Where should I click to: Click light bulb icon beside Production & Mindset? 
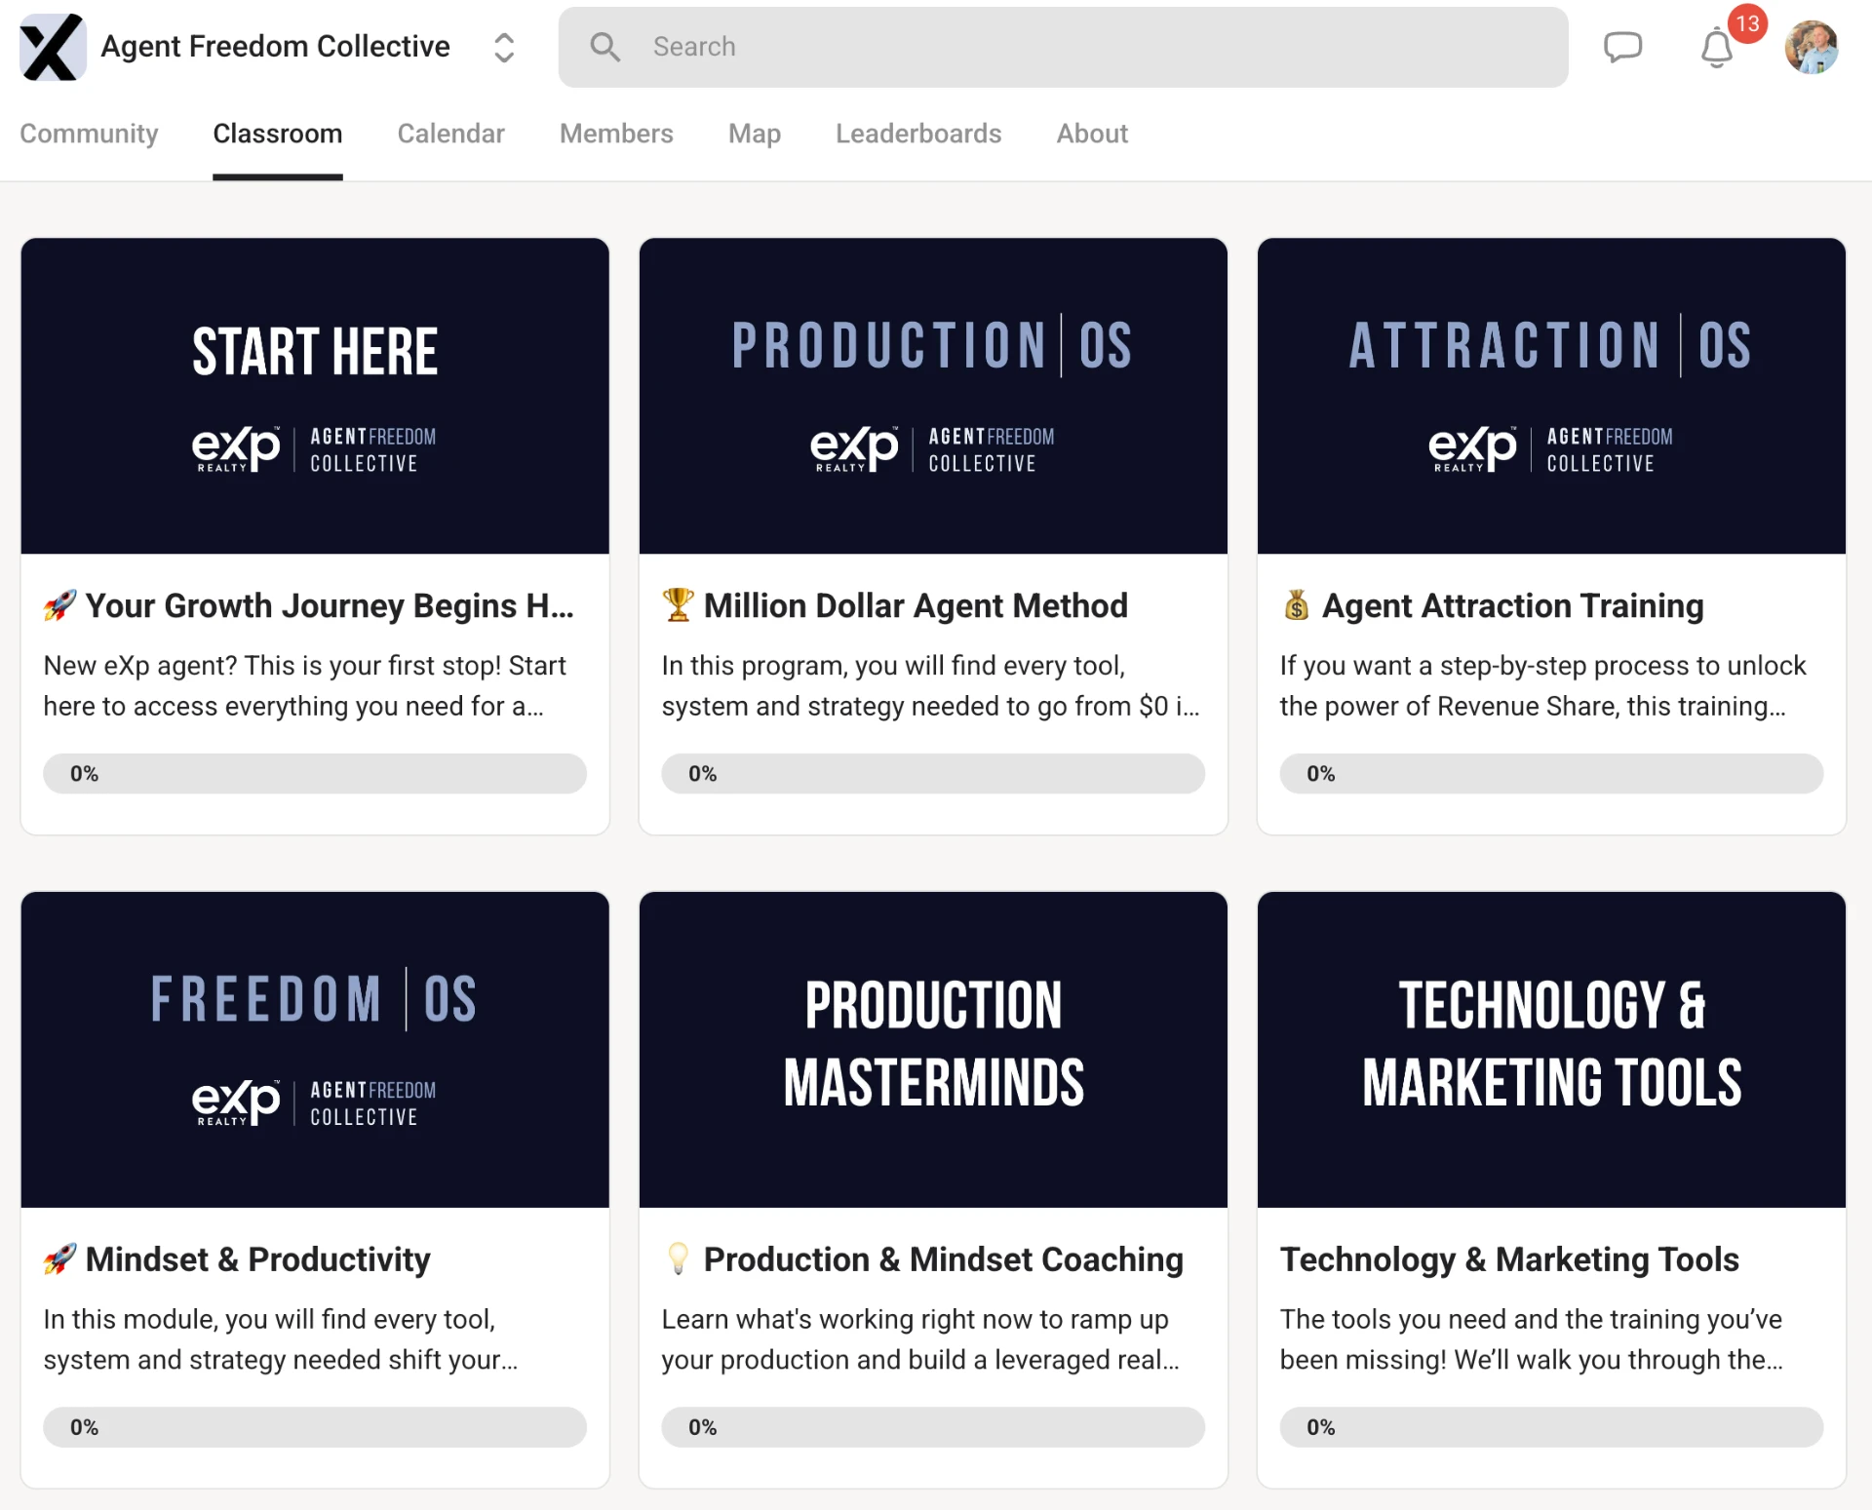tap(678, 1258)
